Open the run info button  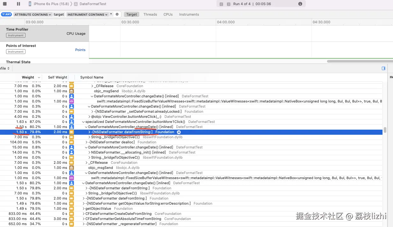click(300, 4)
